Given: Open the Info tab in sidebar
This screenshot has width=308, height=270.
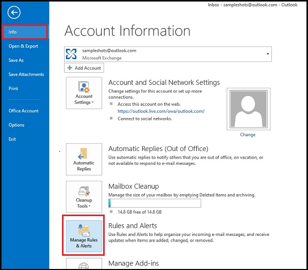Looking at the screenshot, I should pos(25,32).
